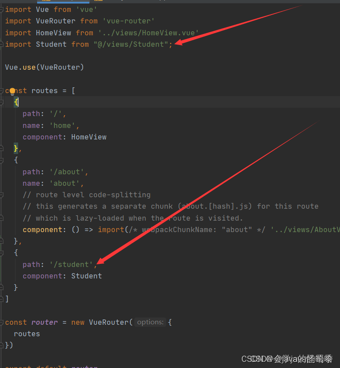Click 'VueRouter' in the second import line
Screen dimensions: 340x368
point(56,21)
